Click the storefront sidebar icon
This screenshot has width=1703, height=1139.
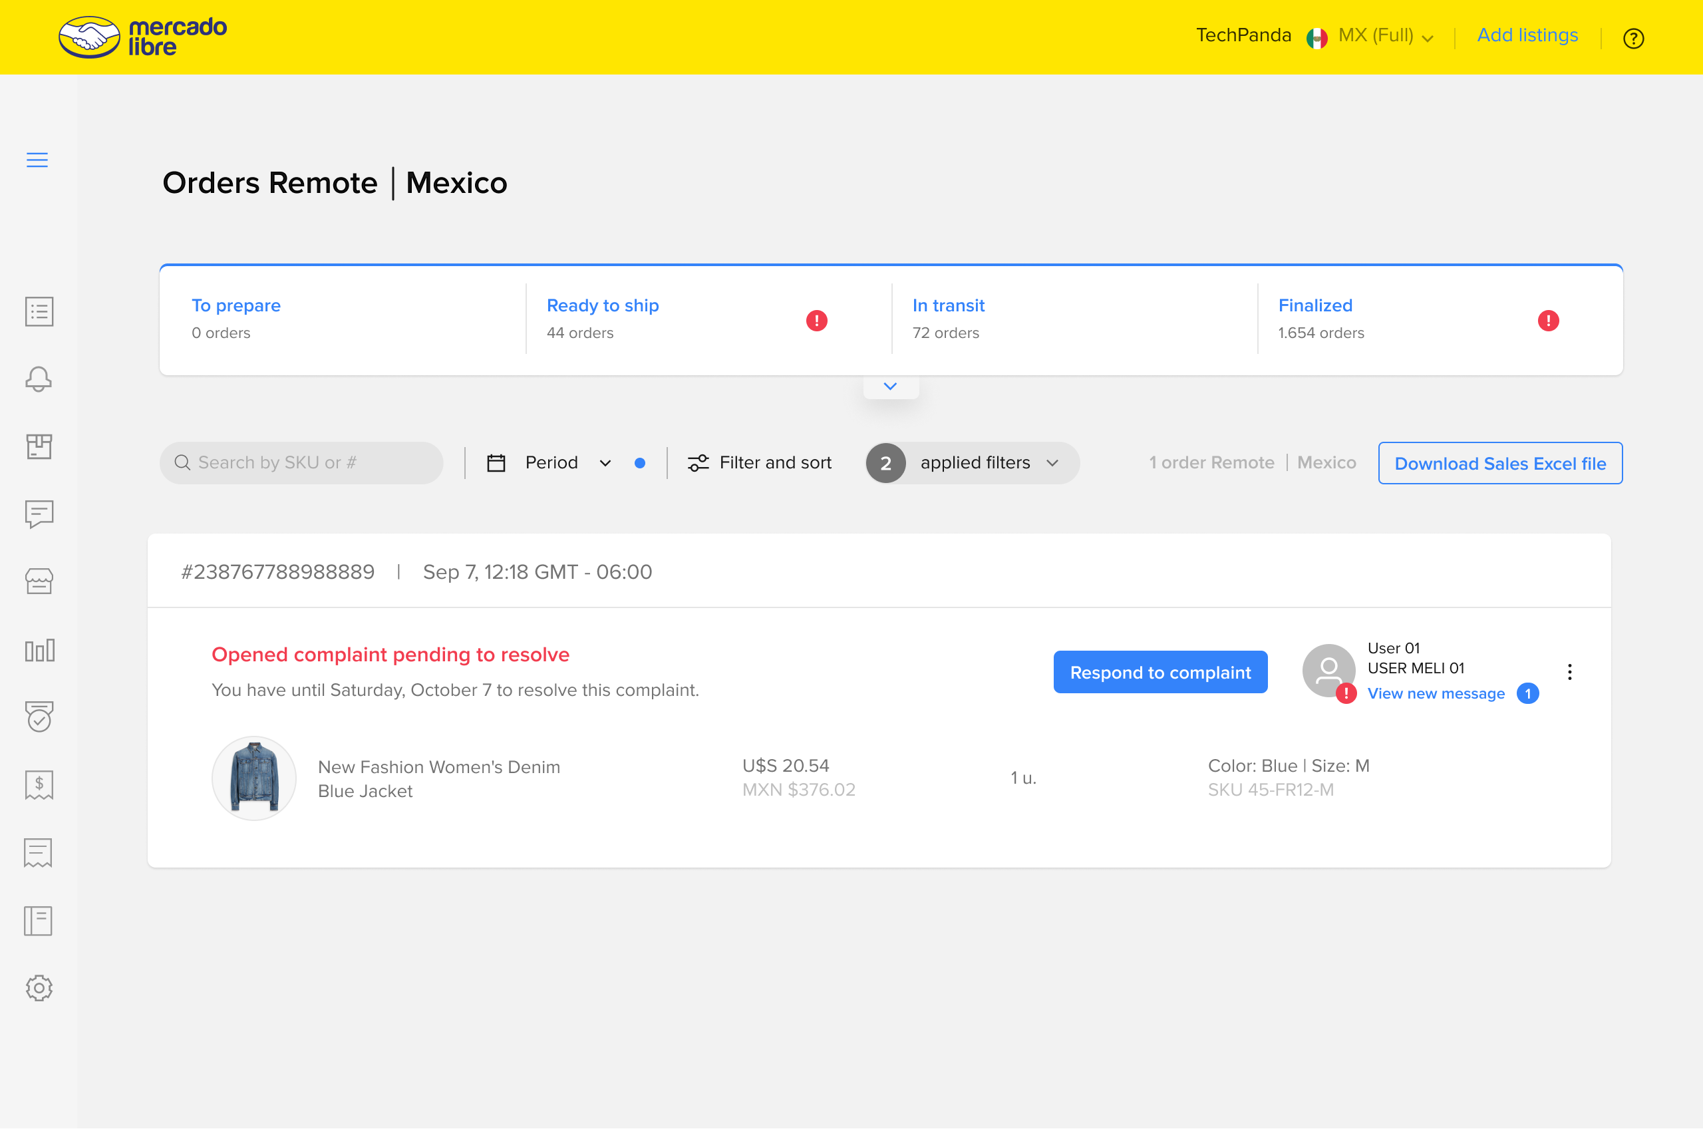coord(39,582)
